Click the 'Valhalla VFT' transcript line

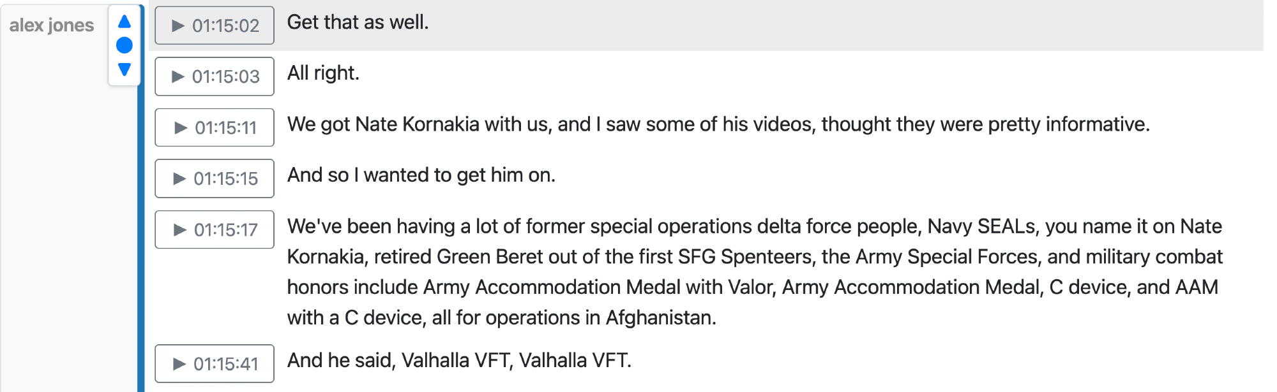[x=459, y=361]
